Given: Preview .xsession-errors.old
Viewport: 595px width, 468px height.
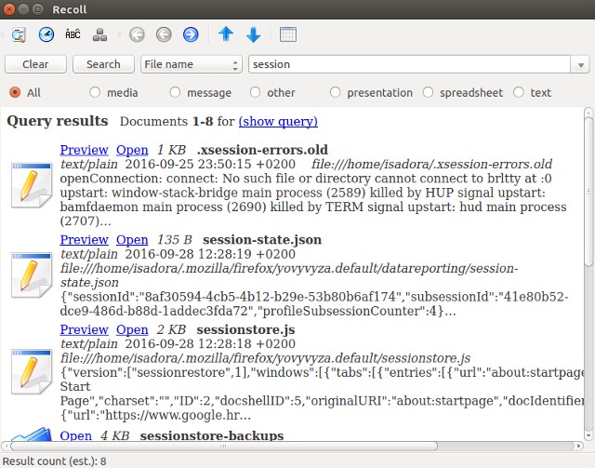Looking at the screenshot, I should [x=85, y=150].
